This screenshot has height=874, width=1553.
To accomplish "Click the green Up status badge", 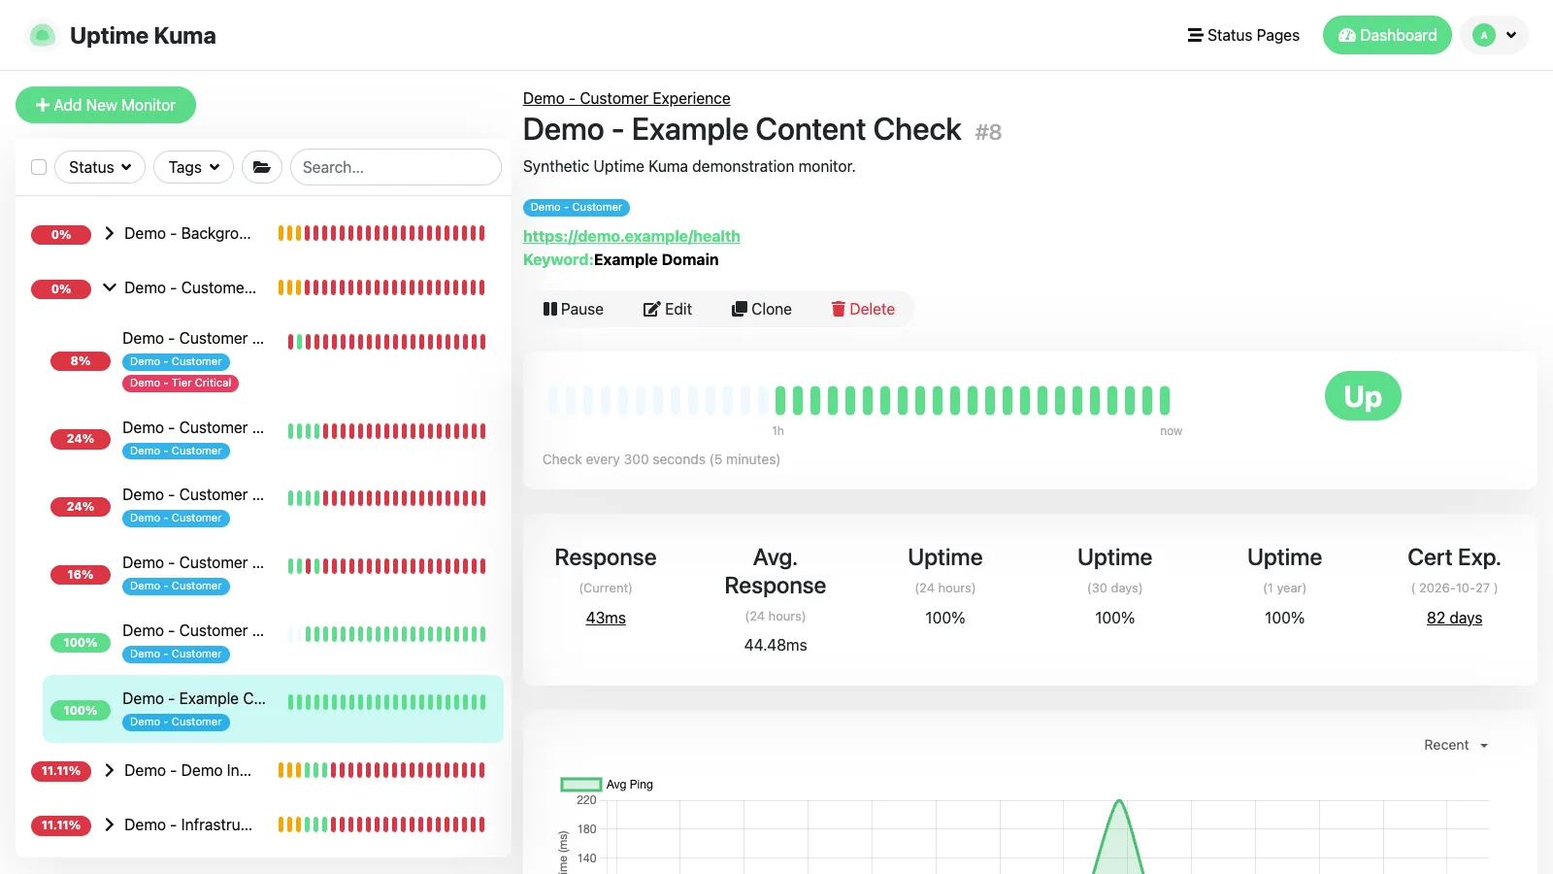I will click(1363, 396).
